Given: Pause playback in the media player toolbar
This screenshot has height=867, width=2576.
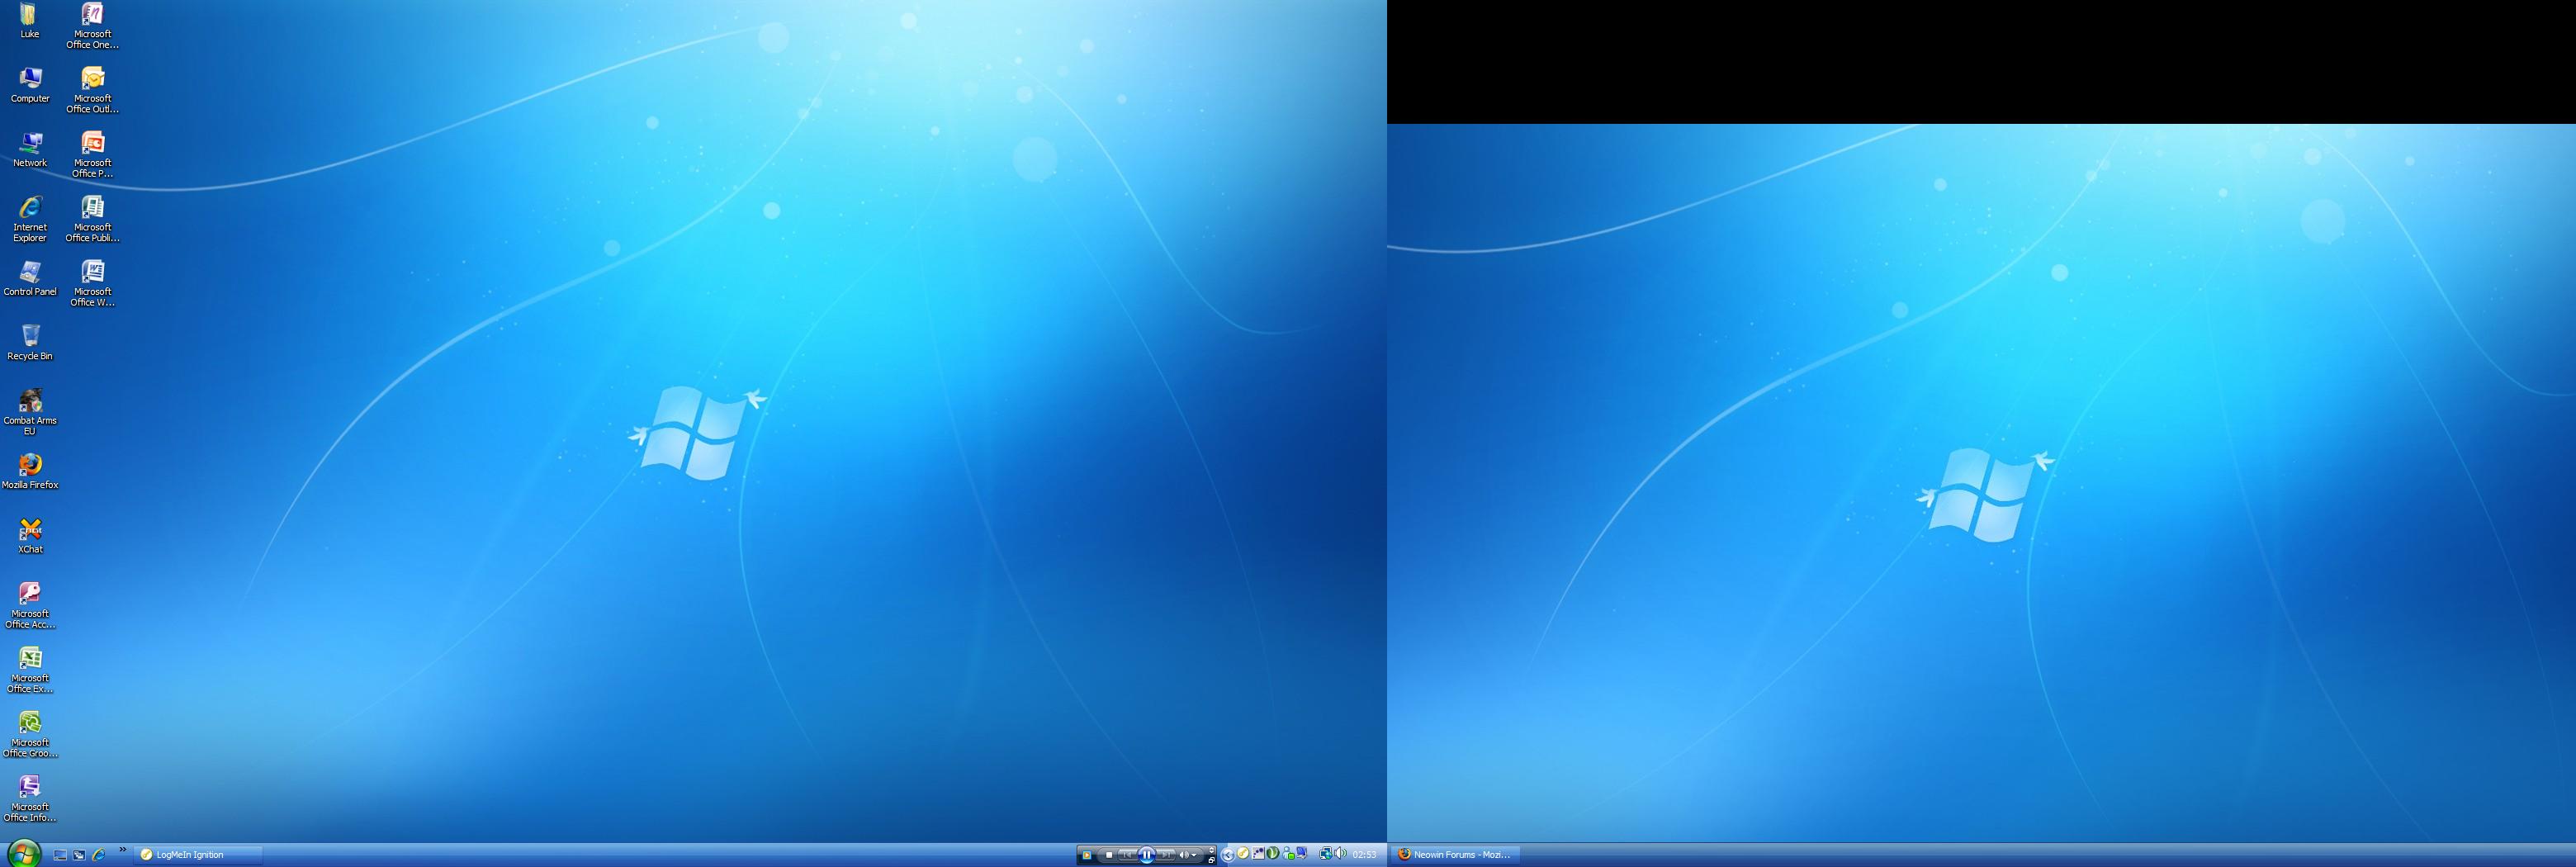Looking at the screenshot, I should [1147, 855].
